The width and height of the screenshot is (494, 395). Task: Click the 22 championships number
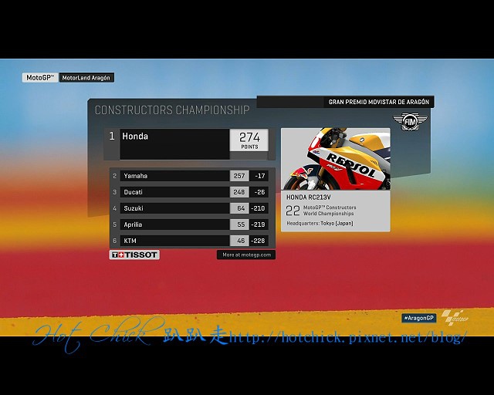293,211
